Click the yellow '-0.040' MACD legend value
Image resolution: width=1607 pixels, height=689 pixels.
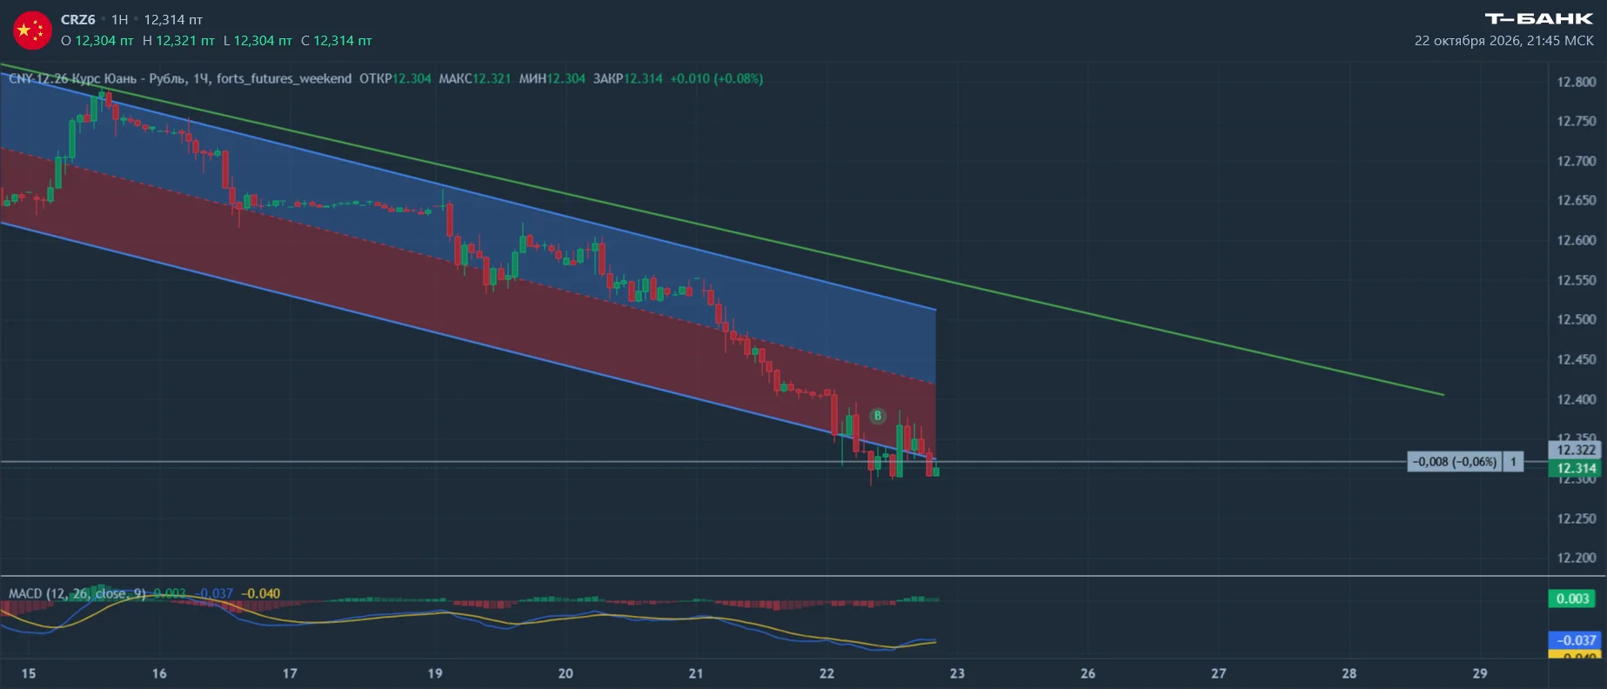click(x=260, y=593)
